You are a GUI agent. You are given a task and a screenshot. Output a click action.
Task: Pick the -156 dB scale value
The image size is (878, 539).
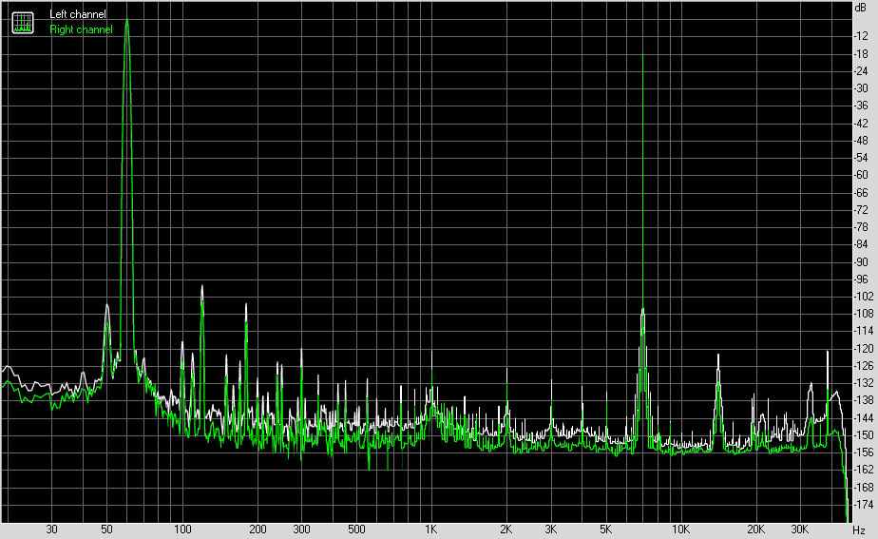point(863,452)
